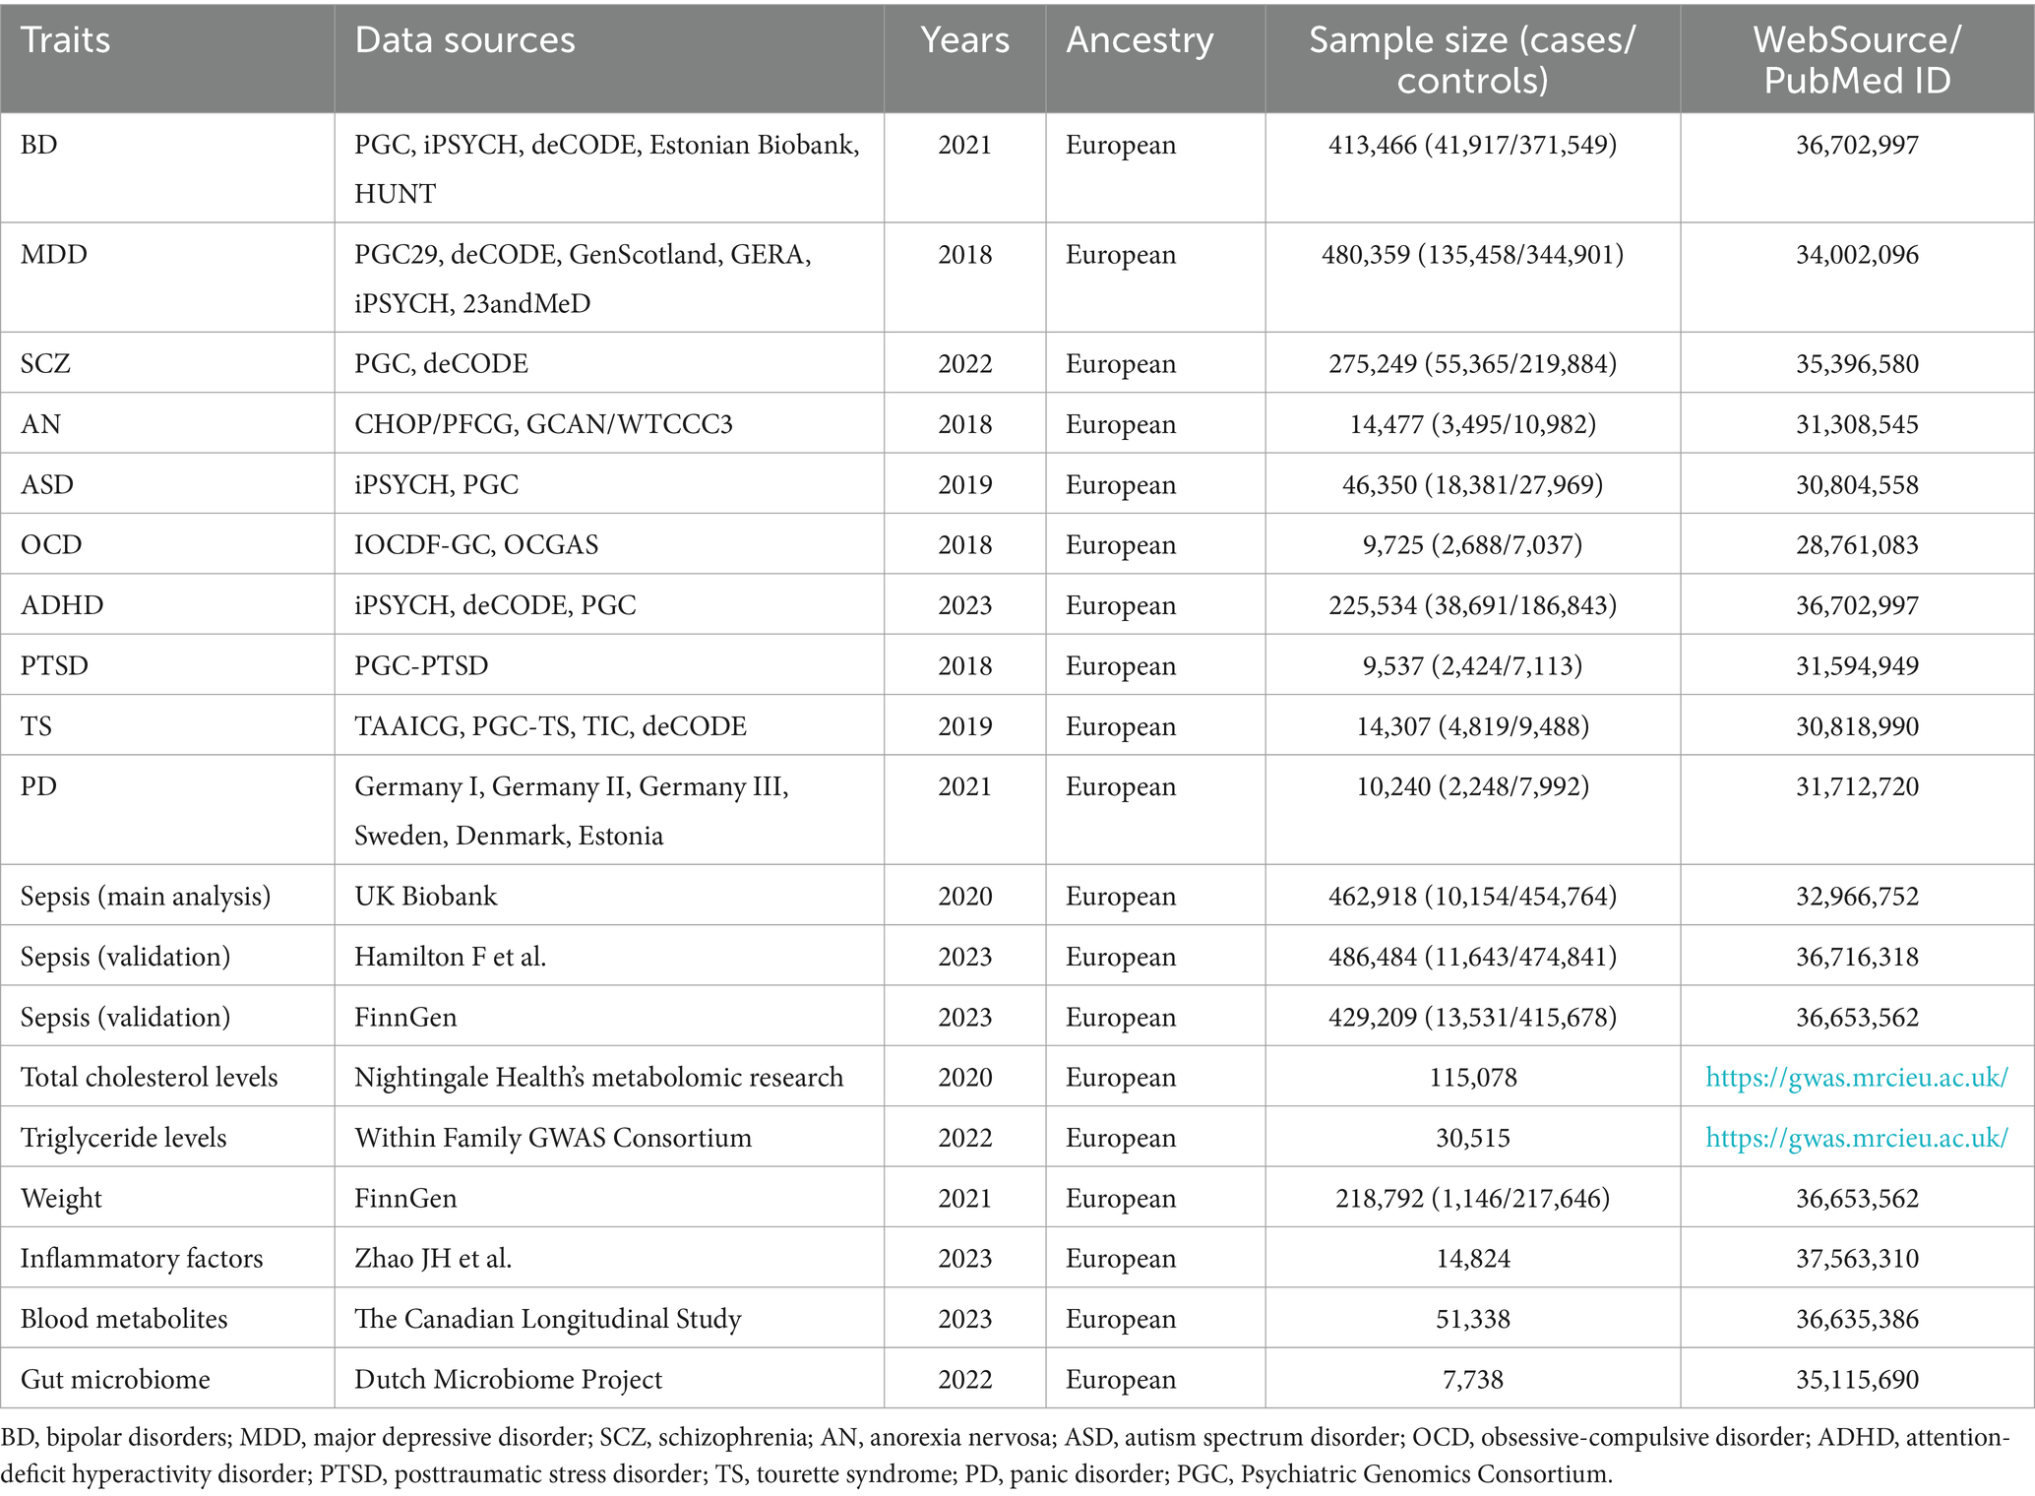The width and height of the screenshot is (2035, 1496).
Task: Click PubMed ID 30,818,990
Action: click(1857, 726)
